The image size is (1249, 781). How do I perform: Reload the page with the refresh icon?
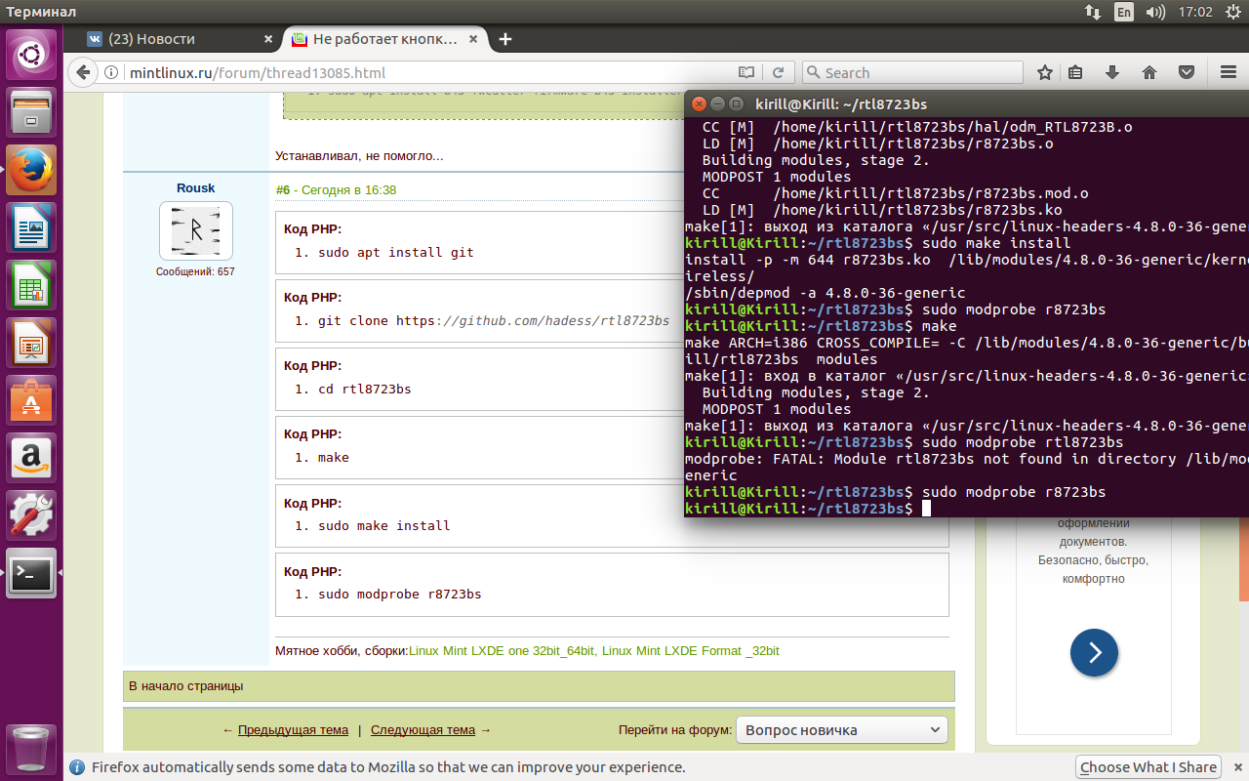(x=778, y=72)
